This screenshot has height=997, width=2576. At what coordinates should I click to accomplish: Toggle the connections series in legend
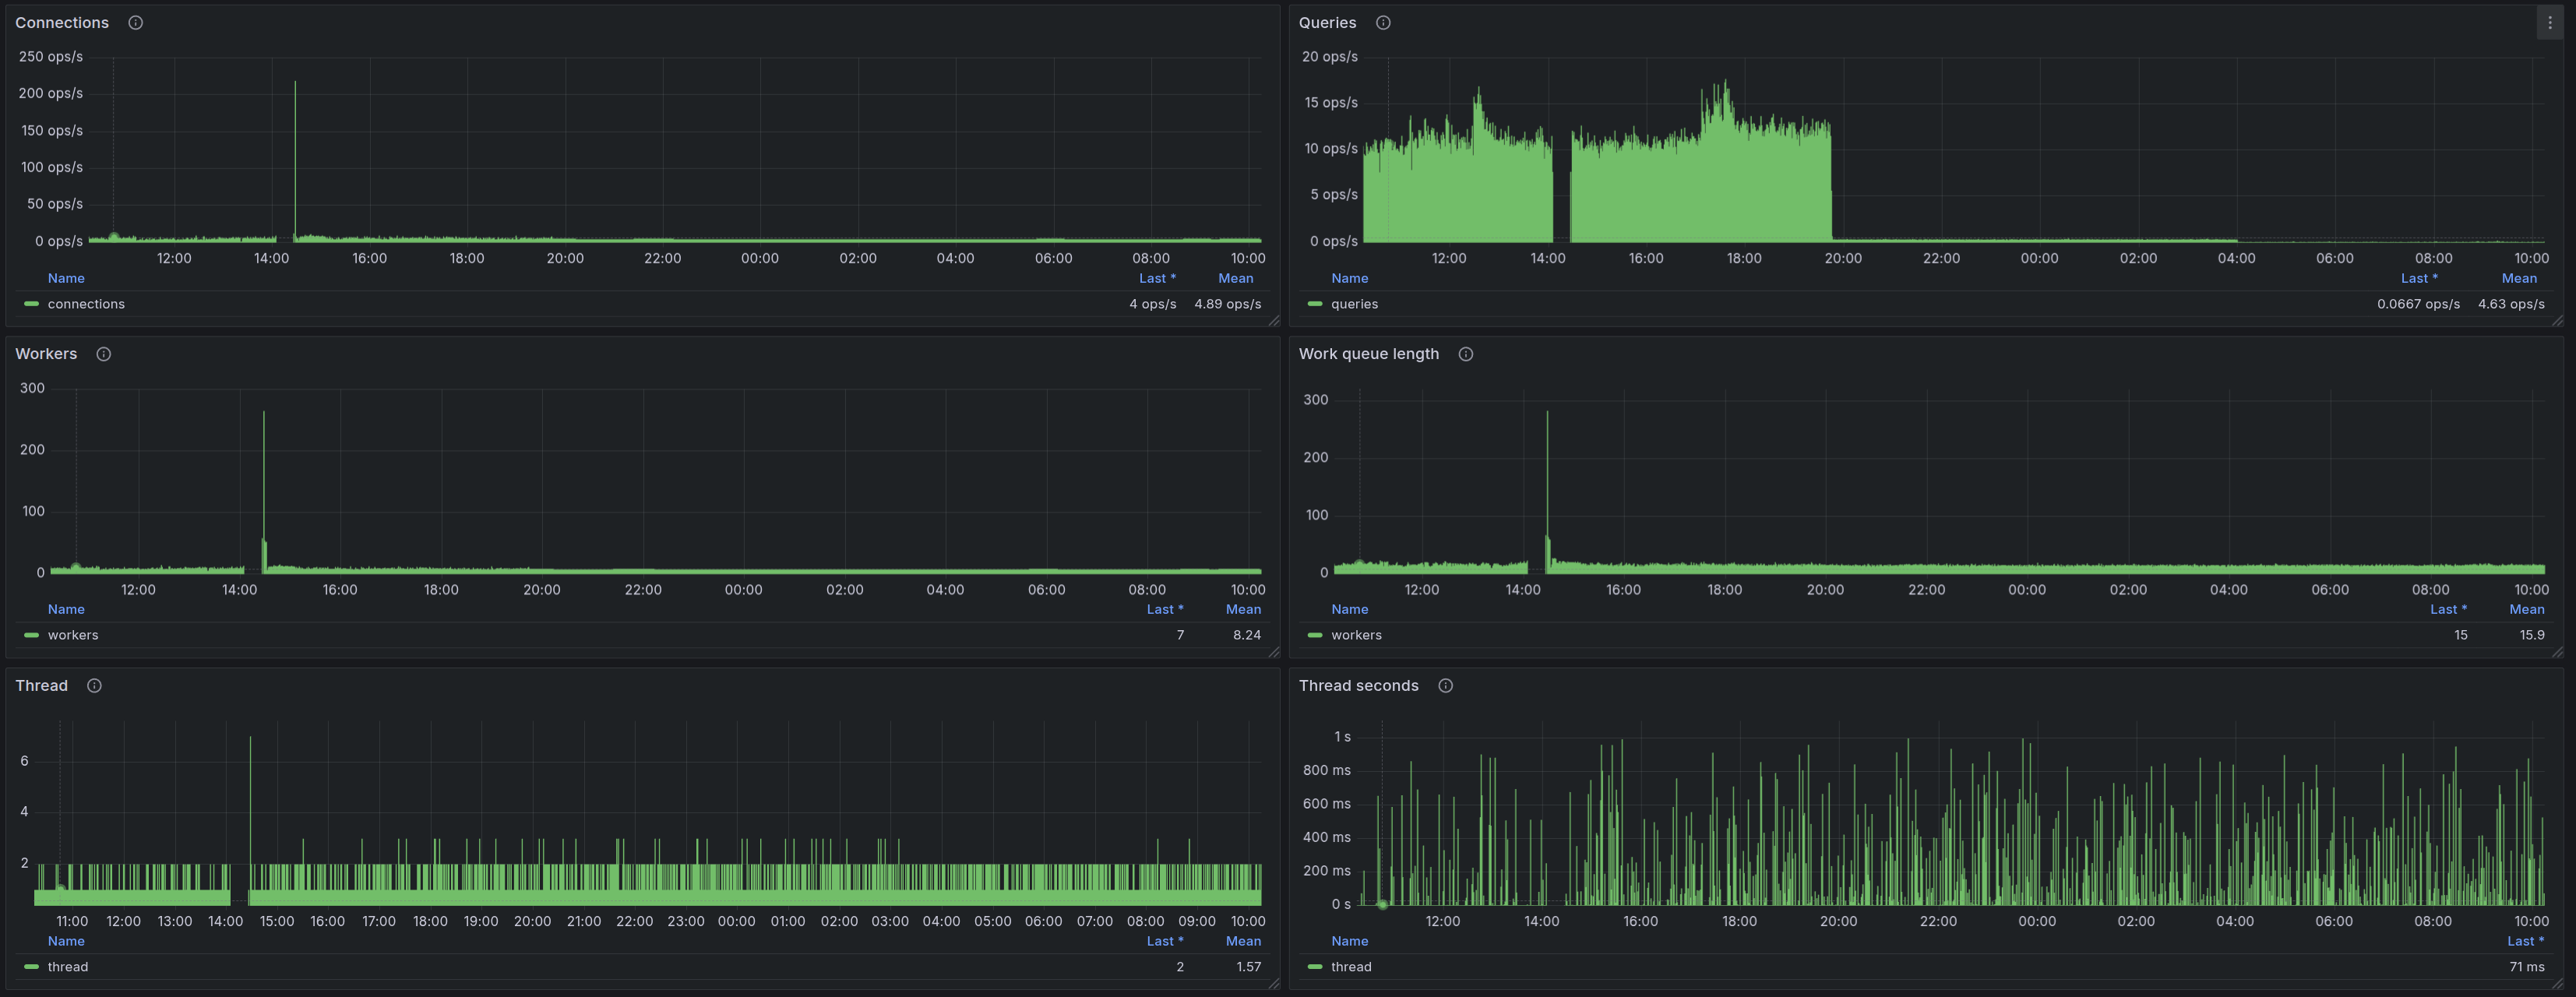point(86,304)
